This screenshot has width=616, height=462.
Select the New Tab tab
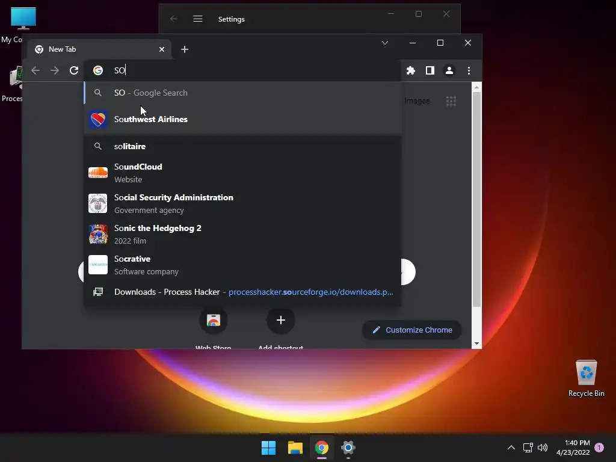pos(99,49)
